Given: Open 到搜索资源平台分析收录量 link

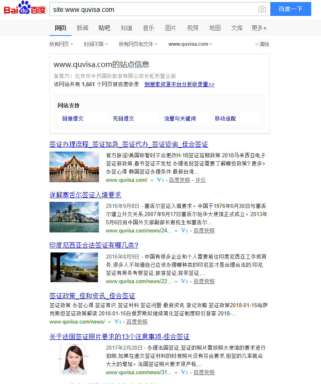Looking at the screenshot, I should pos(179,84).
